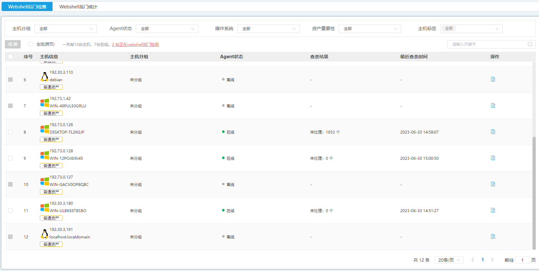The image size is (539, 271).
Task: Click search magnifier icon in keyword box
Action: pyautogui.click(x=530, y=44)
